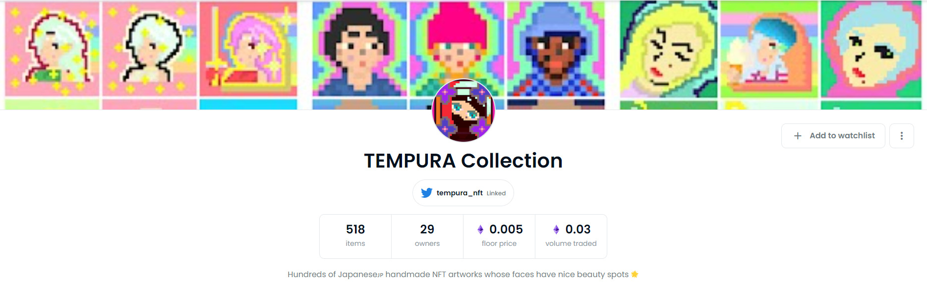The height and width of the screenshot is (289, 927).
Task: Click the plus icon on the watchlist button
Action: (x=798, y=136)
